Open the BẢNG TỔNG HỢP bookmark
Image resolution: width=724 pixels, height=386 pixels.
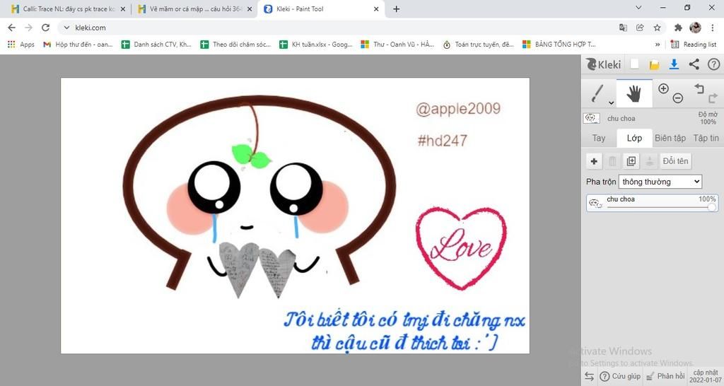[x=559, y=45]
